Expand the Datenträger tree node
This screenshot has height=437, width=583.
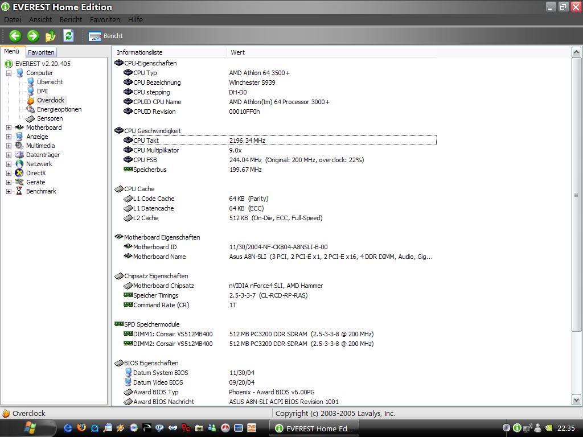pyautogui.click(x=9, y=155)
